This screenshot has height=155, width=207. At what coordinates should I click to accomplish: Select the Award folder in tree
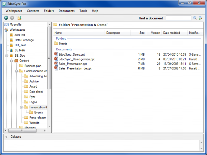(x=33, y=86)
